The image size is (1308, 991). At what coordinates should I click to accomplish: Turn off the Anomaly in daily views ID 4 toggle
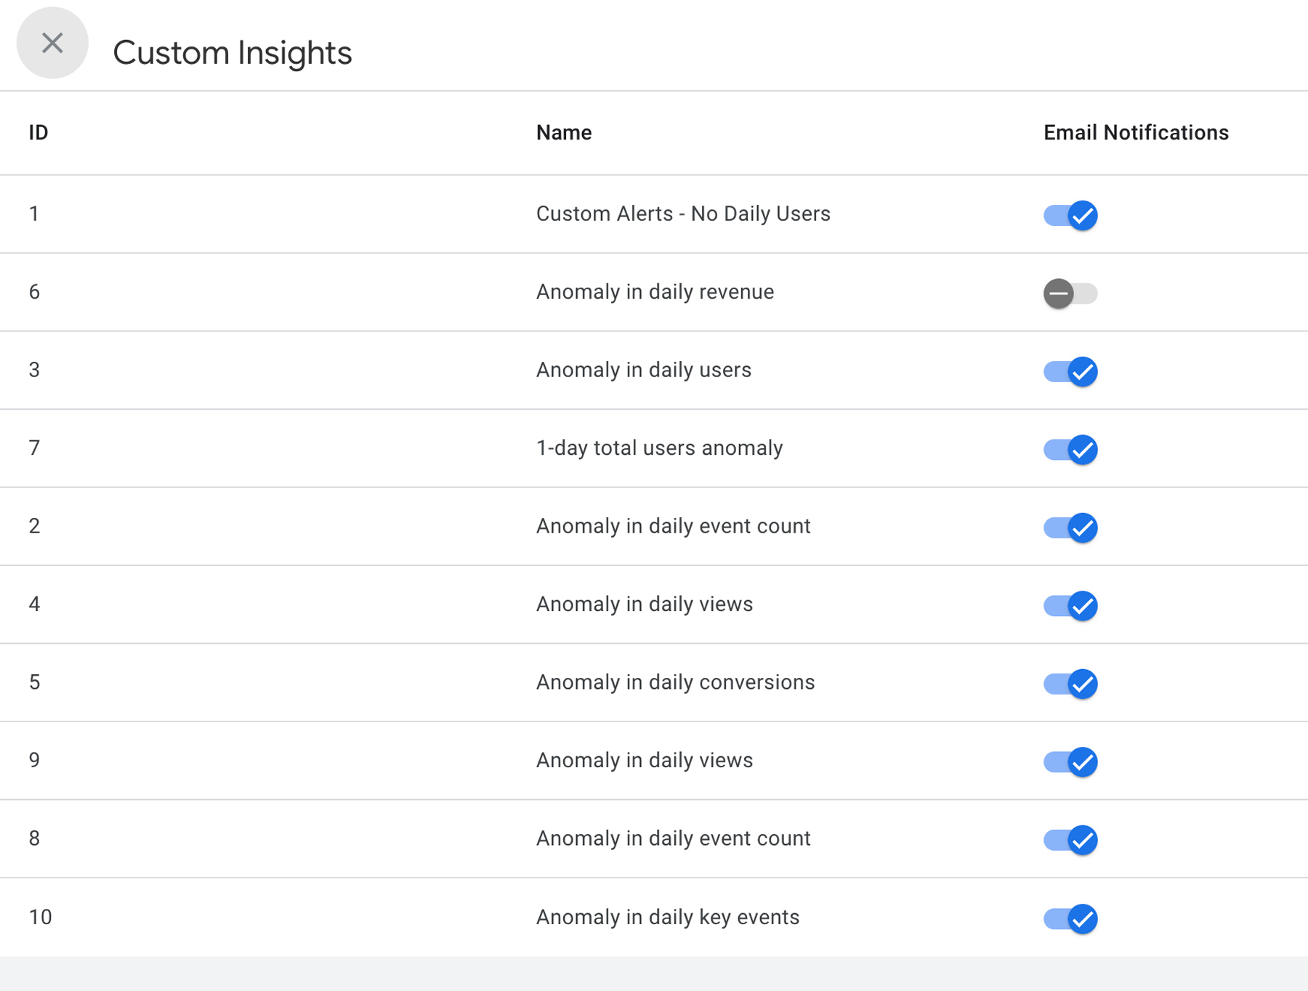pyautogui.click(x=1069, y=606)
